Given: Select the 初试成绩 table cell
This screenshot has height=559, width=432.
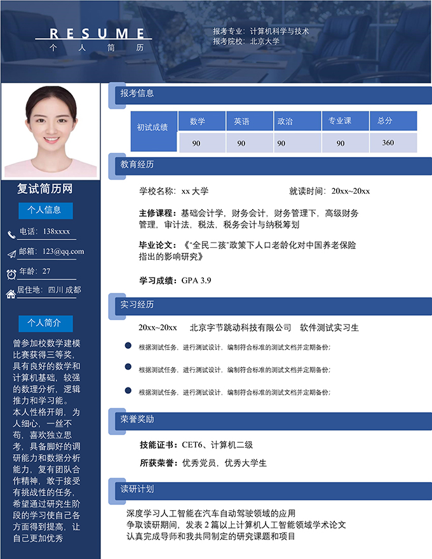Looking at the screenshot, I should pos(154,131).
